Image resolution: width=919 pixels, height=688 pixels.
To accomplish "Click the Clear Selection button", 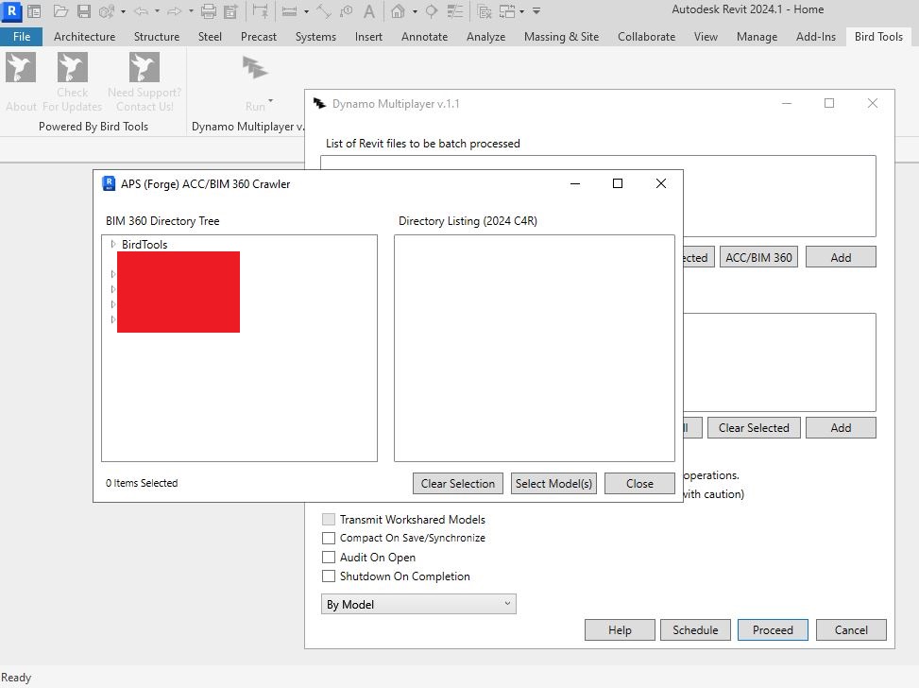I will 458,483.
